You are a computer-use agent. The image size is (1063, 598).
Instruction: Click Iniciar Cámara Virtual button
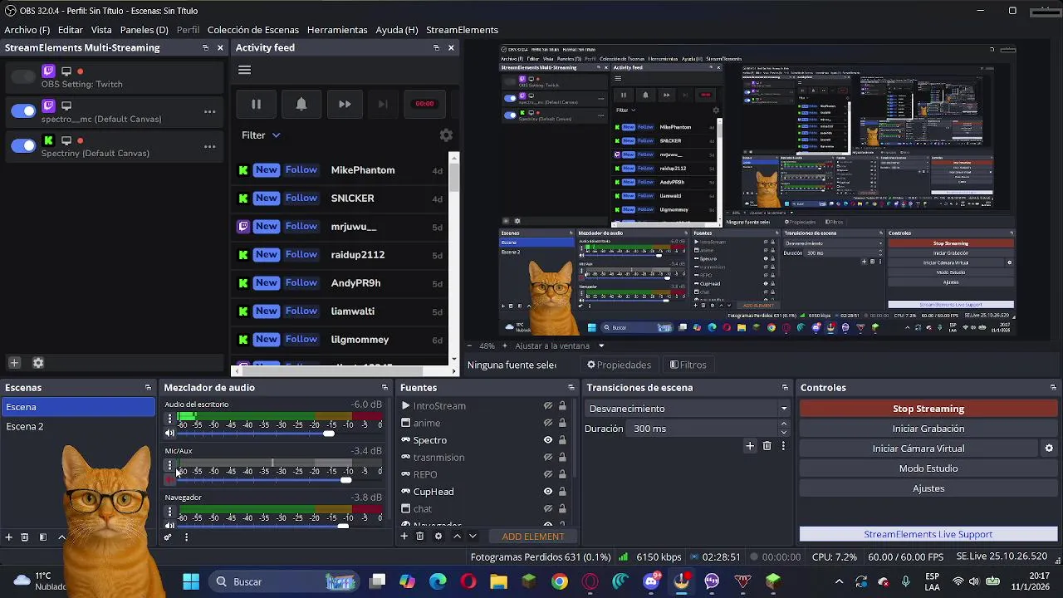click(918, 448)
